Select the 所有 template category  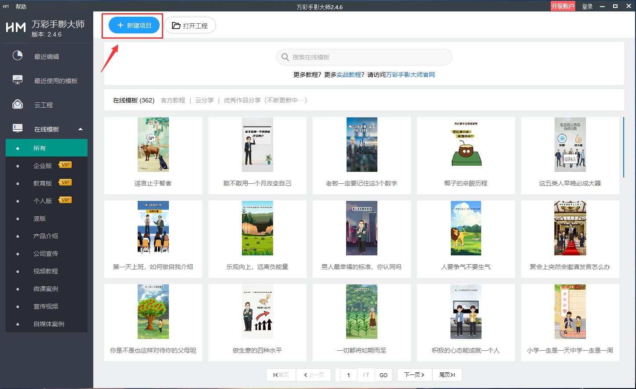pyautogui.click(x=47, y=148)
